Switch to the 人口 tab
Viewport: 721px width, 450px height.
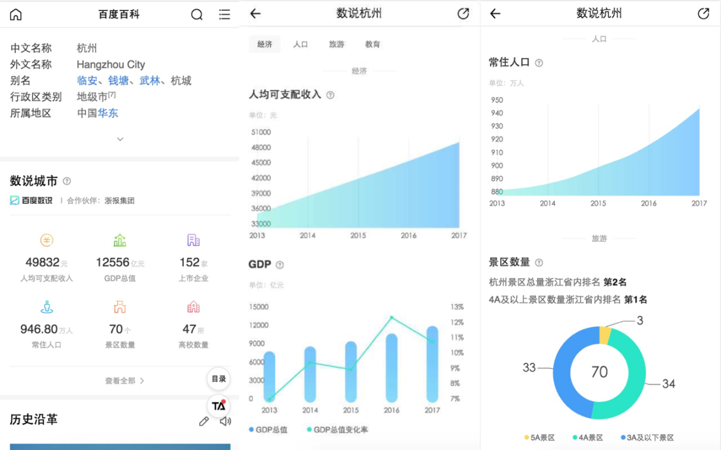[300, 45]
